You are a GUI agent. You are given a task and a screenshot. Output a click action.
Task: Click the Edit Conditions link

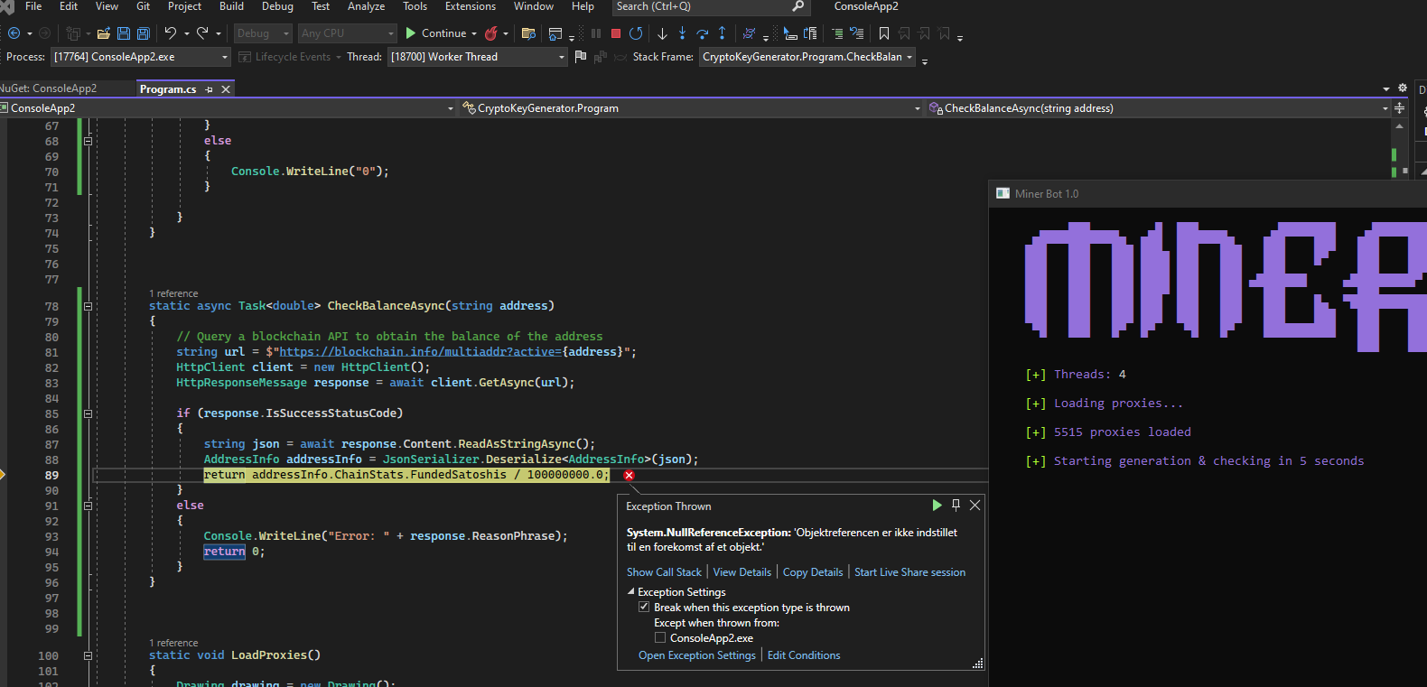click(x=804, y=655)
